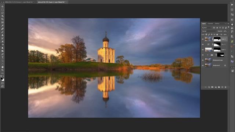Select the Blur tool
The height and width of the screenshot is (132, 235).
3,48
